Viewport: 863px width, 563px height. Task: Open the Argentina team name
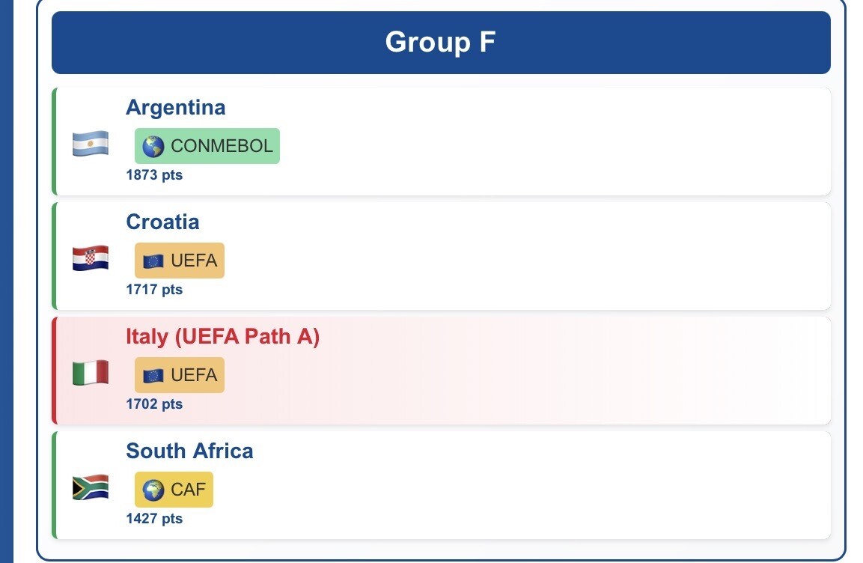tap(175, 107)
